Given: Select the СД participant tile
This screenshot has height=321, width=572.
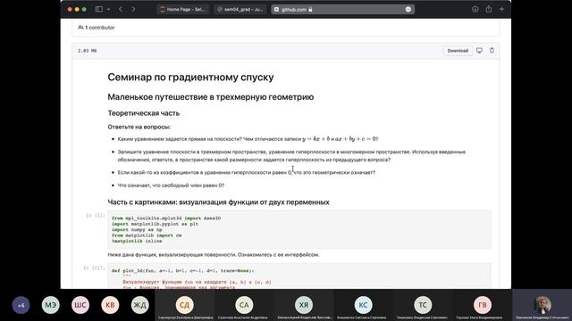Looking at the screenshot, I should point(185,305).
